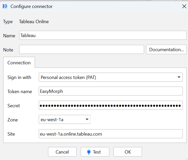This screenshot has height=160, width=188.
Task: Click the EasyMorph logo icon in title bar
Action: click(x=5, y=6)
